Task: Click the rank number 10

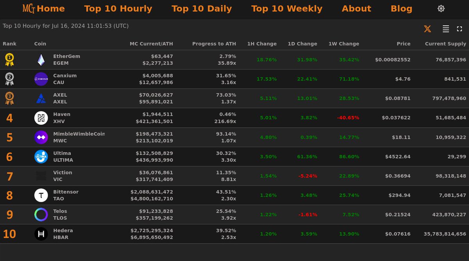Action: [x=9, y=234]
